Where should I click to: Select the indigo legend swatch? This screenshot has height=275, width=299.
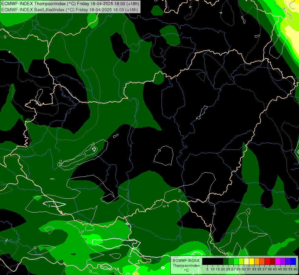[288, 262]
